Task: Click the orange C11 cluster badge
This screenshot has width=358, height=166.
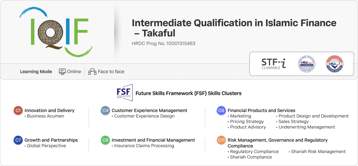Action: (x=221, y=140)
